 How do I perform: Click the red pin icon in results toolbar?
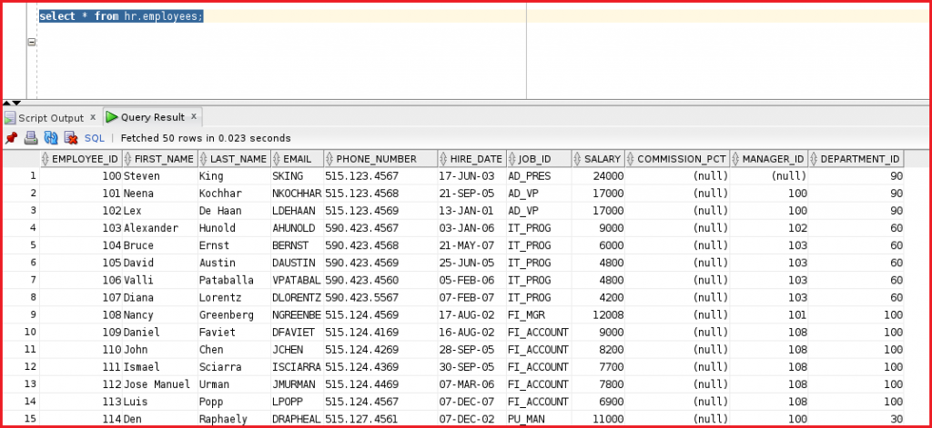[x=11, y=138]
